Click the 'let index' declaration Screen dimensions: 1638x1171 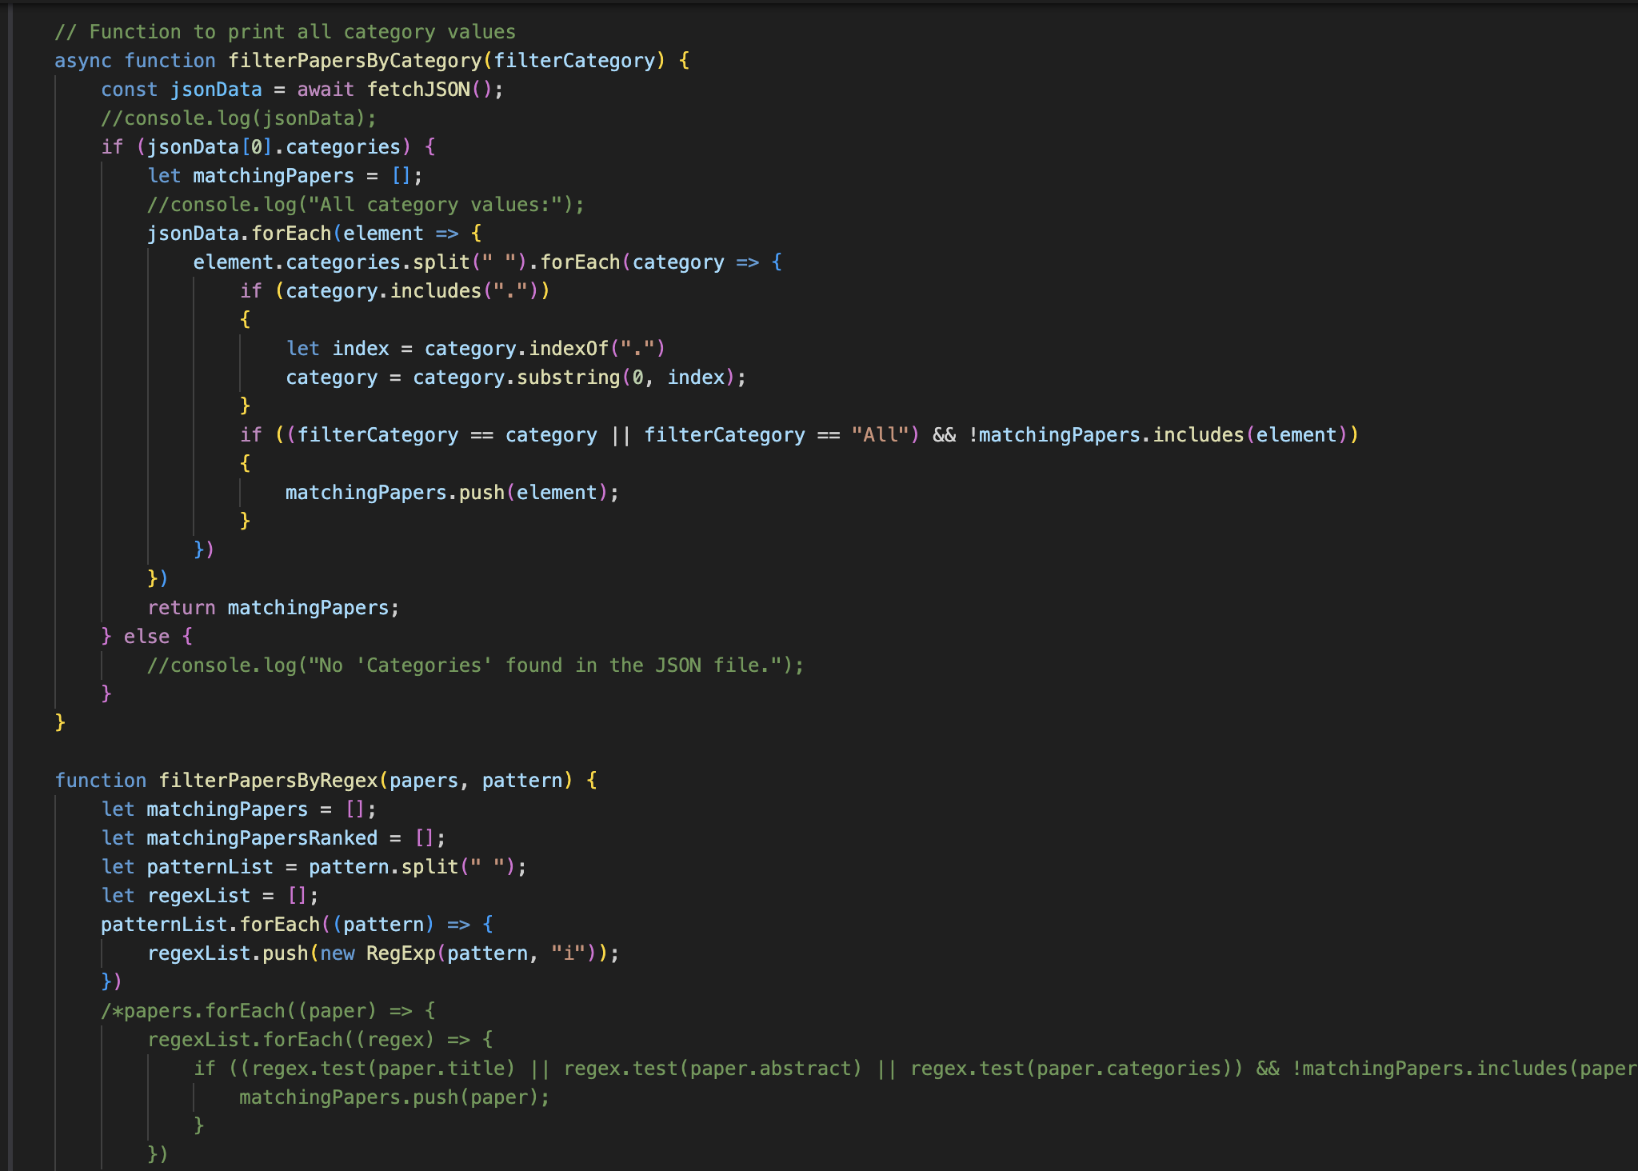pos(337,349)
